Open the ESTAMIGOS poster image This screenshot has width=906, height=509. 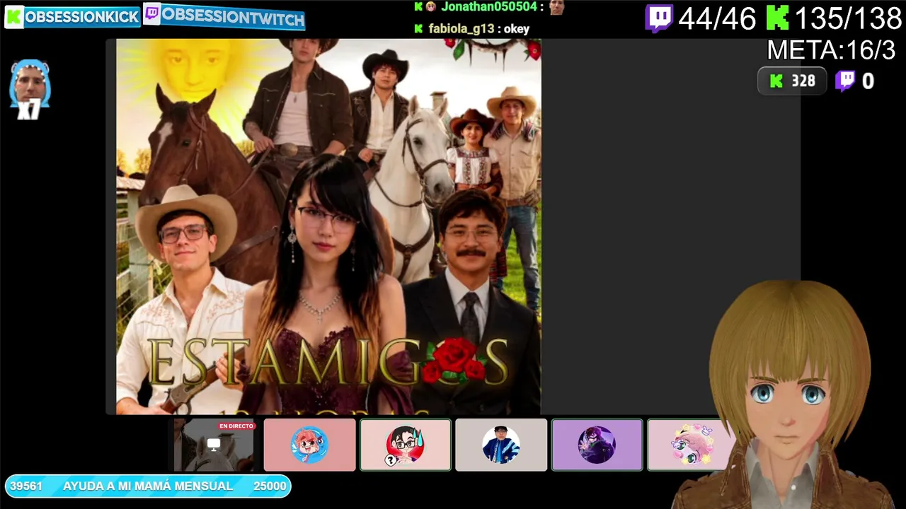pos(328,226)
